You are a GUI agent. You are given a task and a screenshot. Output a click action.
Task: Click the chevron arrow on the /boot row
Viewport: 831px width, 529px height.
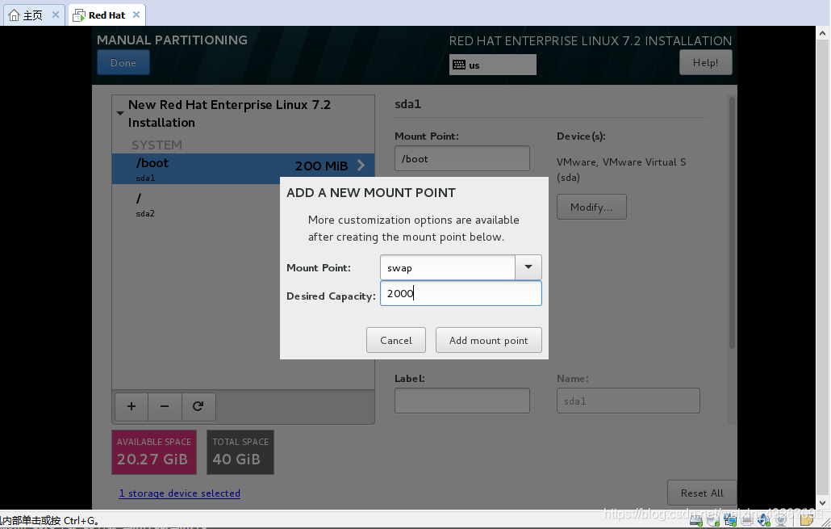[361, 166]
